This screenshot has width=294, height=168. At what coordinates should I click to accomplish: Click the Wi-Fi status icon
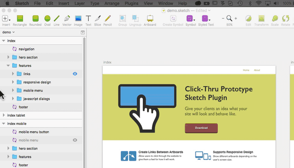pos(259,3)
